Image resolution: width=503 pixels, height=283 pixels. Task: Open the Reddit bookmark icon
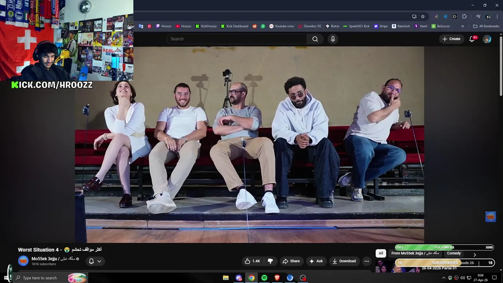(255, 26)
